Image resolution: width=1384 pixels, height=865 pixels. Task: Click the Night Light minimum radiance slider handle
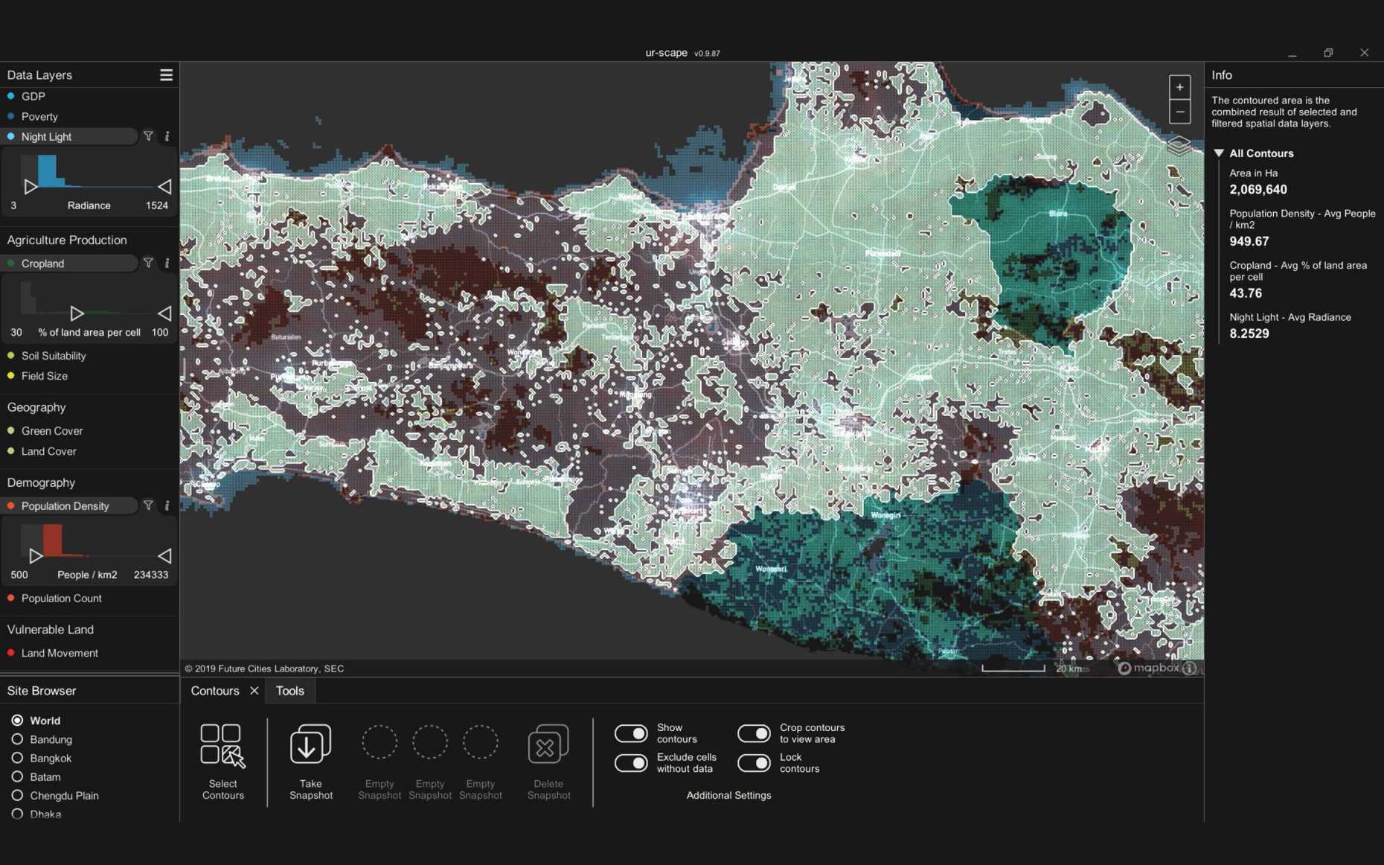pos(31,186)
